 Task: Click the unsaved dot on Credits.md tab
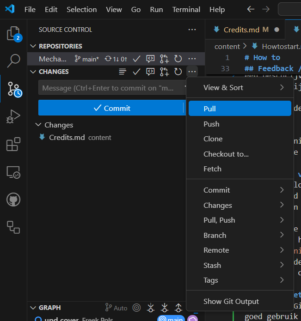pos(276,30)
